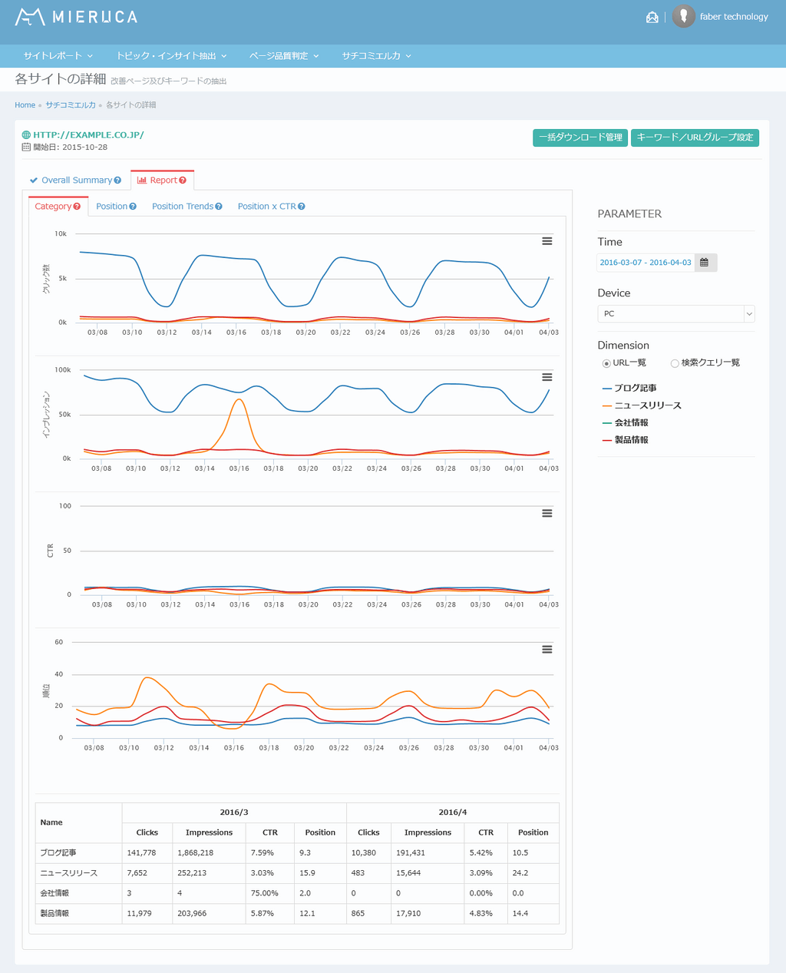Image resolution: width=786 pixels, height=973 pixels.
Task: Switch to the Position x CTR tab
Action: coord(266,207)
